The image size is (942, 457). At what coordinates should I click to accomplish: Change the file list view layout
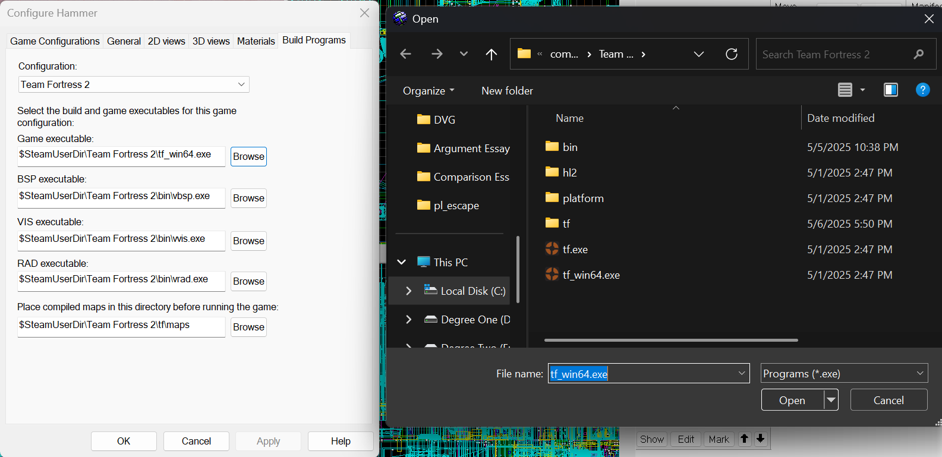(845, 90)
